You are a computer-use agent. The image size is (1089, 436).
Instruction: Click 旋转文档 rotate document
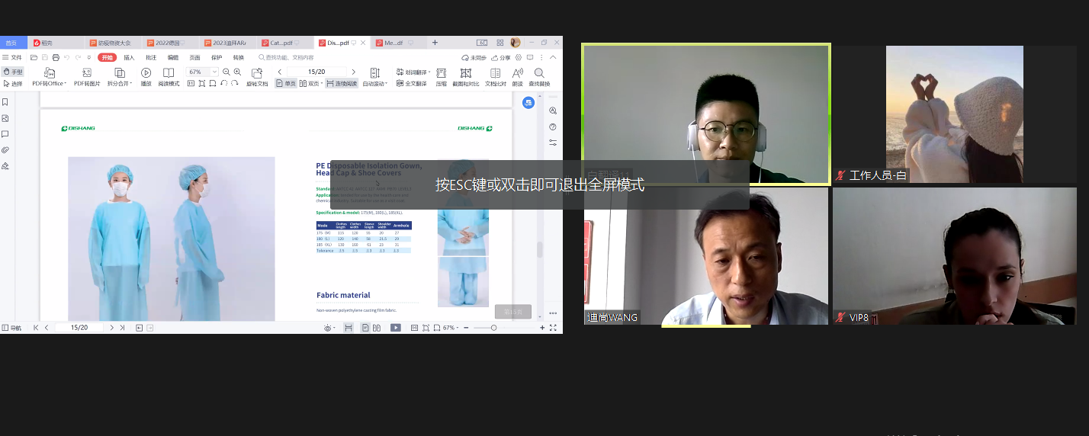(x=257, y=77)
